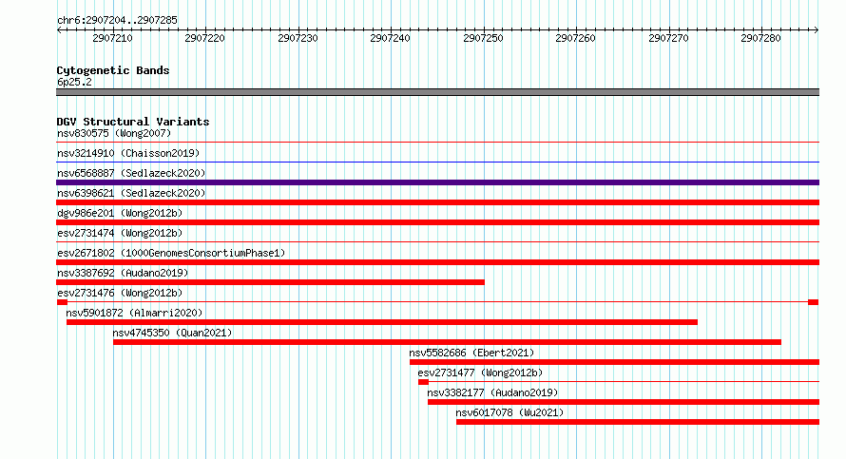Image resolution: width=846 pixels, height=459 pixels.
Task: Select the red bar for nsv3382177
Action: click(x=624, y=402)
